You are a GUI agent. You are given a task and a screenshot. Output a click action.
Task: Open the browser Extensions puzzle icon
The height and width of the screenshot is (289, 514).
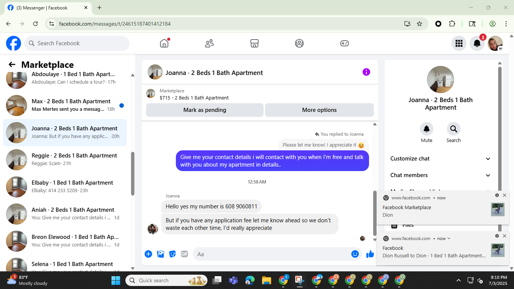pyautogui.click(x=452, y=24)
